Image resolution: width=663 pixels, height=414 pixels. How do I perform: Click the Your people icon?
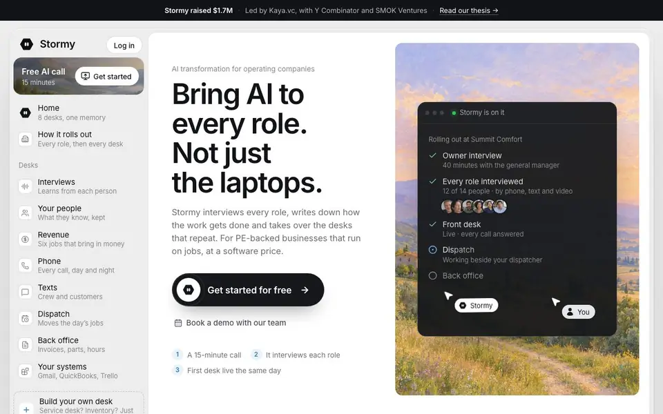(x=26, y=213)
